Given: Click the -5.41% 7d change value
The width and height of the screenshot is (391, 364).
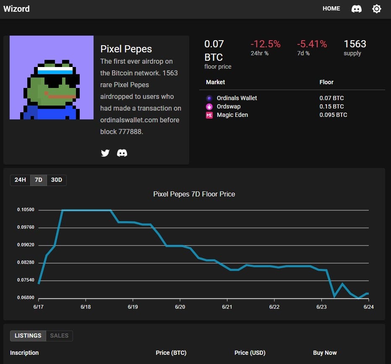Looking at the screenshot, I should pyautogui.click(x=312, y=44).
